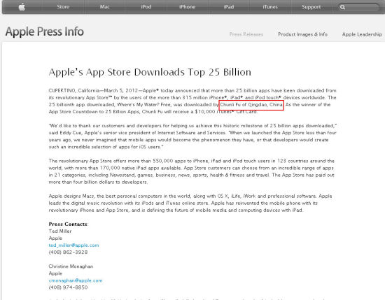This screenshot has height=300, width=385.
Task: Select the Press Releases tab
Action: (x=246, y=34)
